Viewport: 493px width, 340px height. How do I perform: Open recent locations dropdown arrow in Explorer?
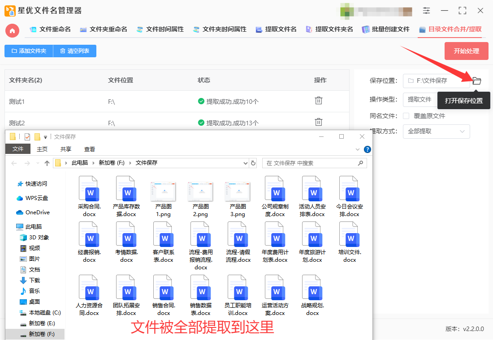coord(38,163)
